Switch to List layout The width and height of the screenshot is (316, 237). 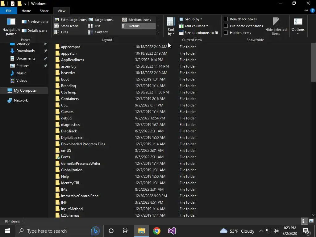94,26
